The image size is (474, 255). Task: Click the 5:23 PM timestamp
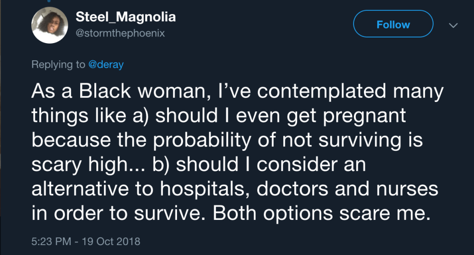[50, 241]
